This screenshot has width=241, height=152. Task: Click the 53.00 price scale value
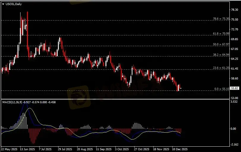pyautogui.click(x=234, y=98)
